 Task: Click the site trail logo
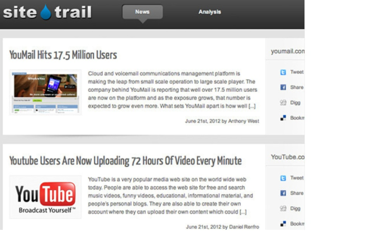coord(47,12)
